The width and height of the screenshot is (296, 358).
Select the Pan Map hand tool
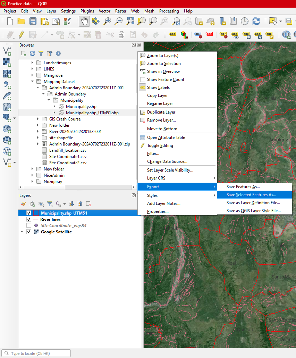pyautogui.click(x=84, y=21)
